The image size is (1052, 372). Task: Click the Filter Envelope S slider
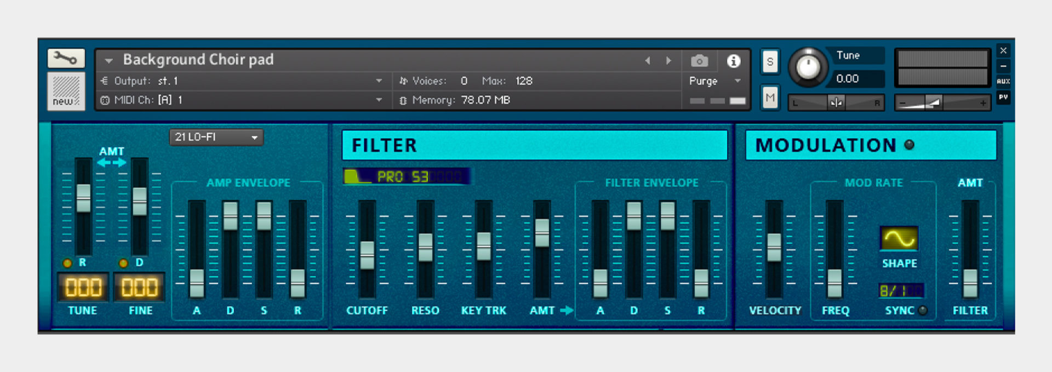pyautogui.click(x=667, y=216)
